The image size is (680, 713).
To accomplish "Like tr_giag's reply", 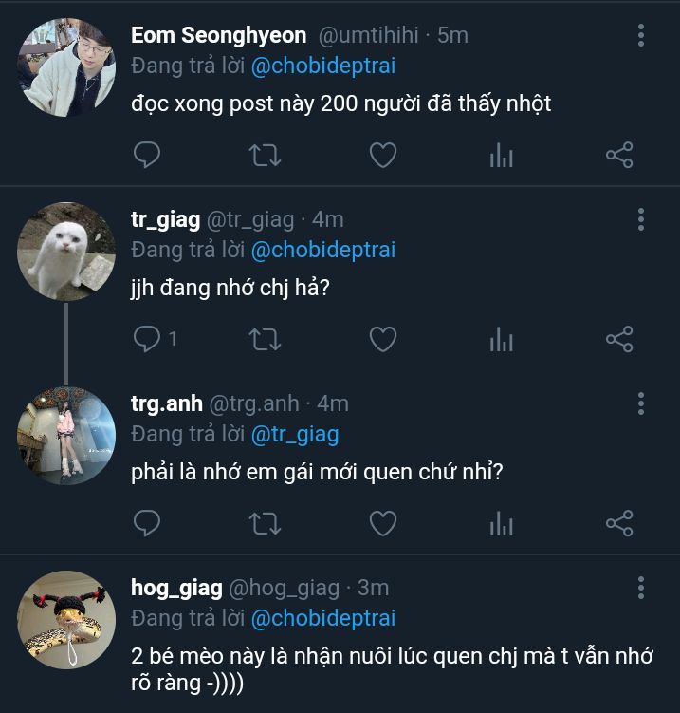I will [382, 339].
